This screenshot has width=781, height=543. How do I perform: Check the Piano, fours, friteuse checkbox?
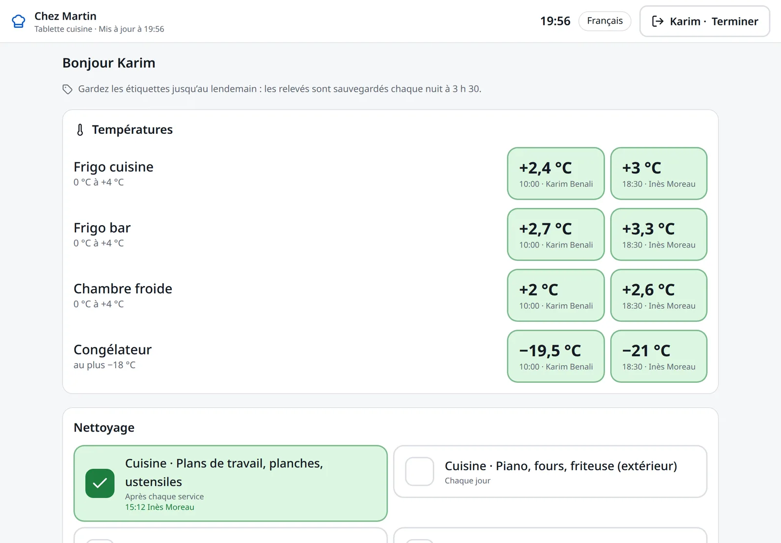(419, 471)
